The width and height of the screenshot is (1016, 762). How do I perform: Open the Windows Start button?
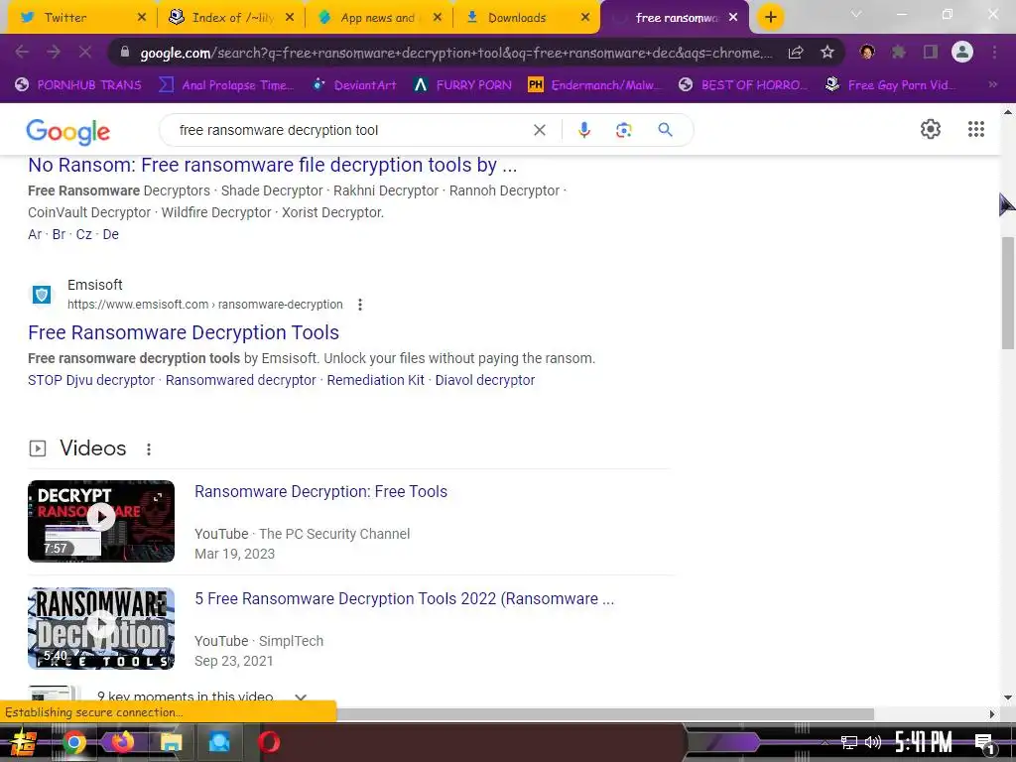coord(24,742)
